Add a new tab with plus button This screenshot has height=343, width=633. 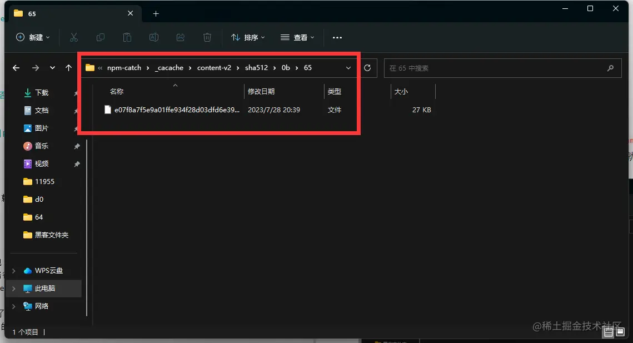156,13
